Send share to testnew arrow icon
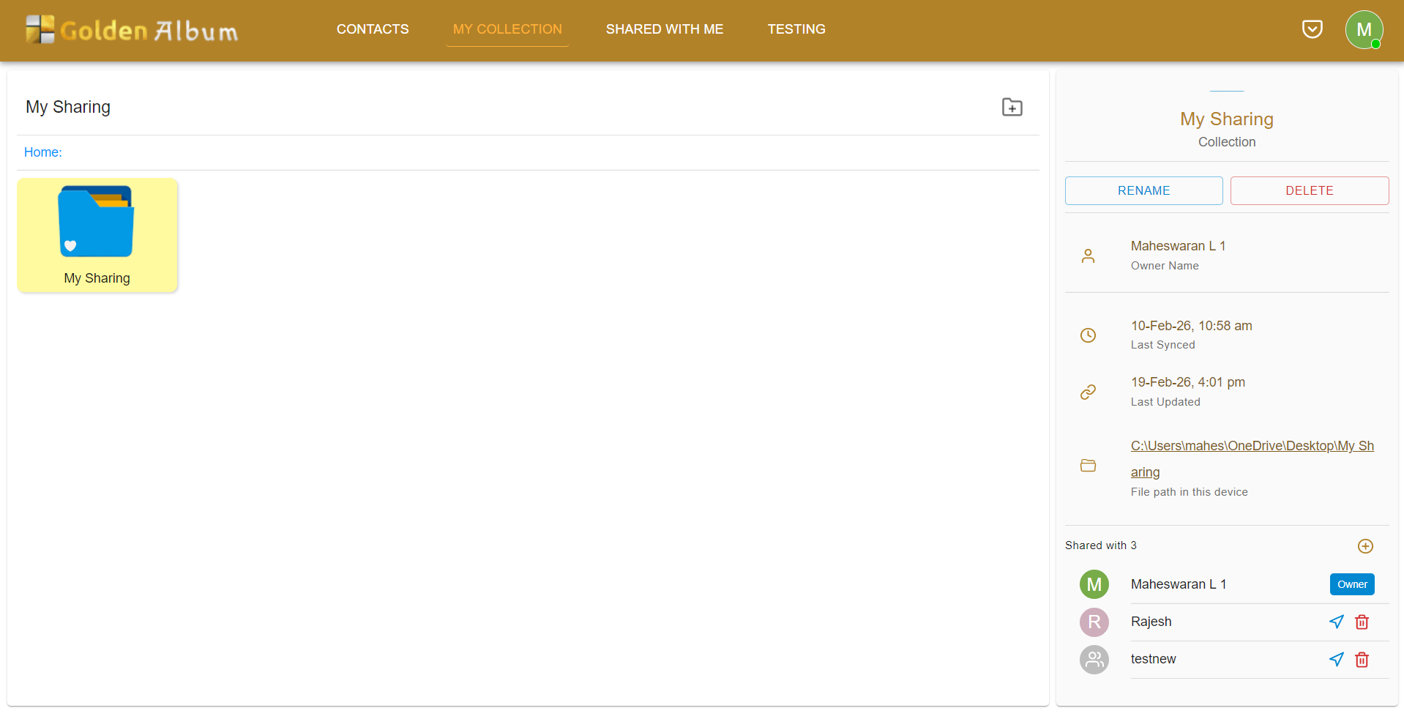Viewport: 1404px width, 719px height. point(1336,660)
